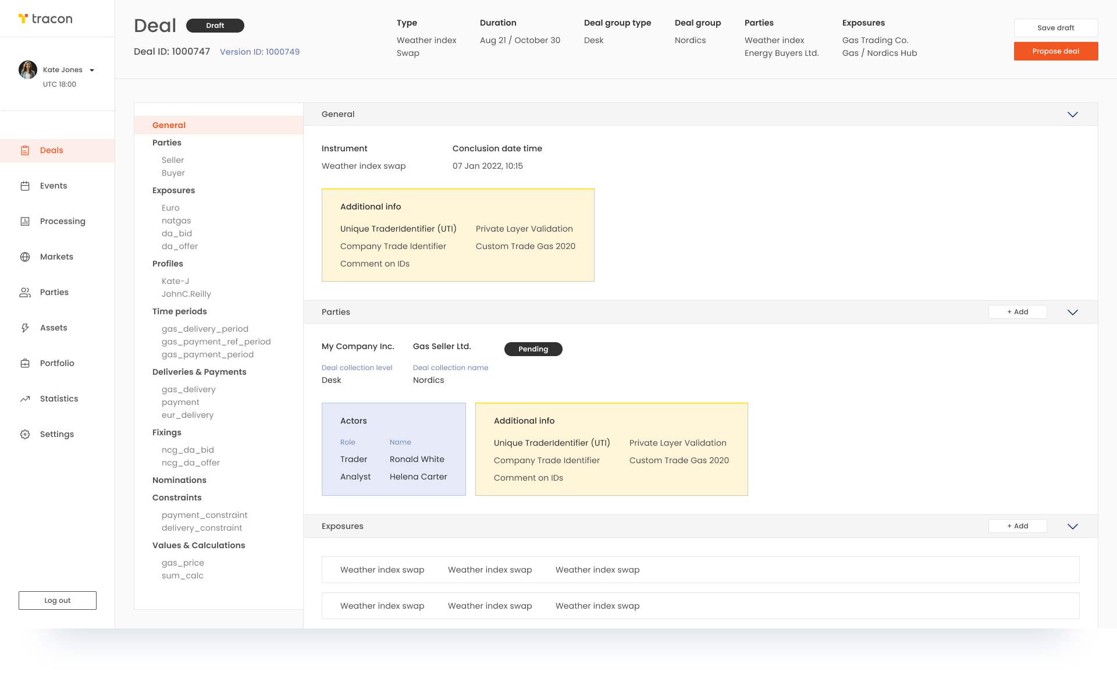Select gas_delivery_period in the outline

click(x=205, y=329)
